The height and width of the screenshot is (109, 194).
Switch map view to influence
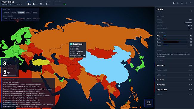coord(6,12)
